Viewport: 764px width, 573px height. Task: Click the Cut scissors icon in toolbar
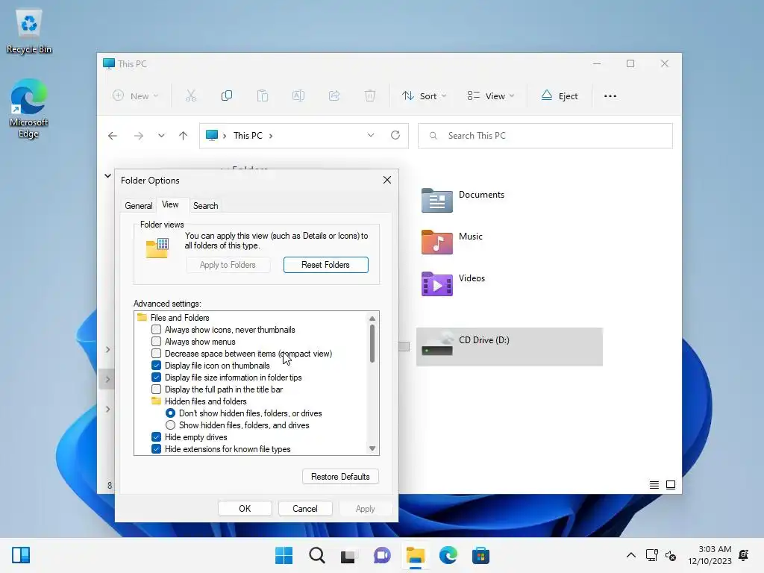(191, 96)
